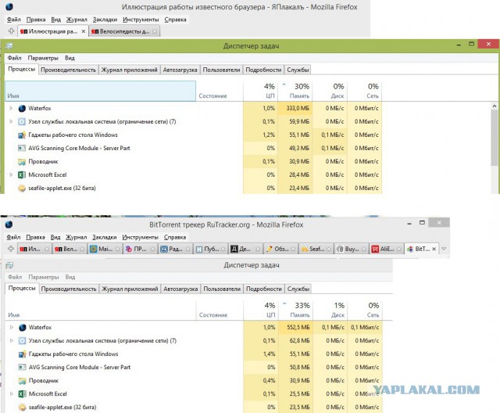Click Waterfox globe icon in RuTracker Firefox title bar

(x=9, y=224)
